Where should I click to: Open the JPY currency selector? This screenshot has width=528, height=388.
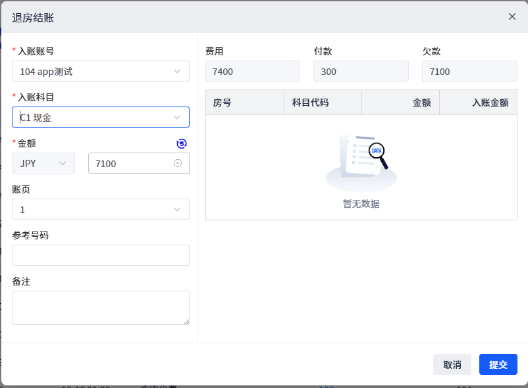(x=43, y=163)
